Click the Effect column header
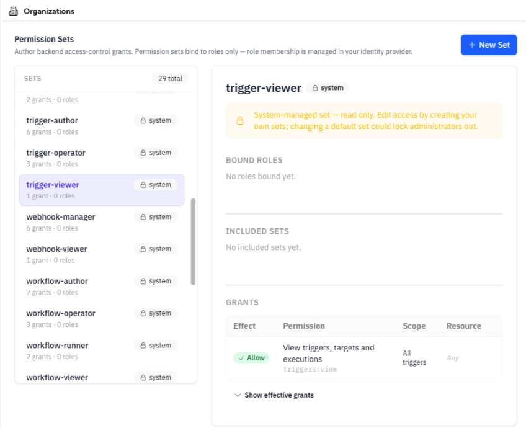Viewport: 526px width, 428px height. [244, 326]
